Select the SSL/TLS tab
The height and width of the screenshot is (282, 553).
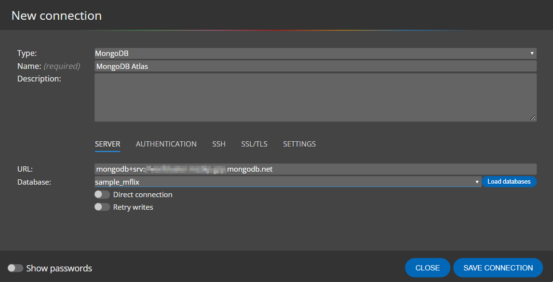(254, 144)
